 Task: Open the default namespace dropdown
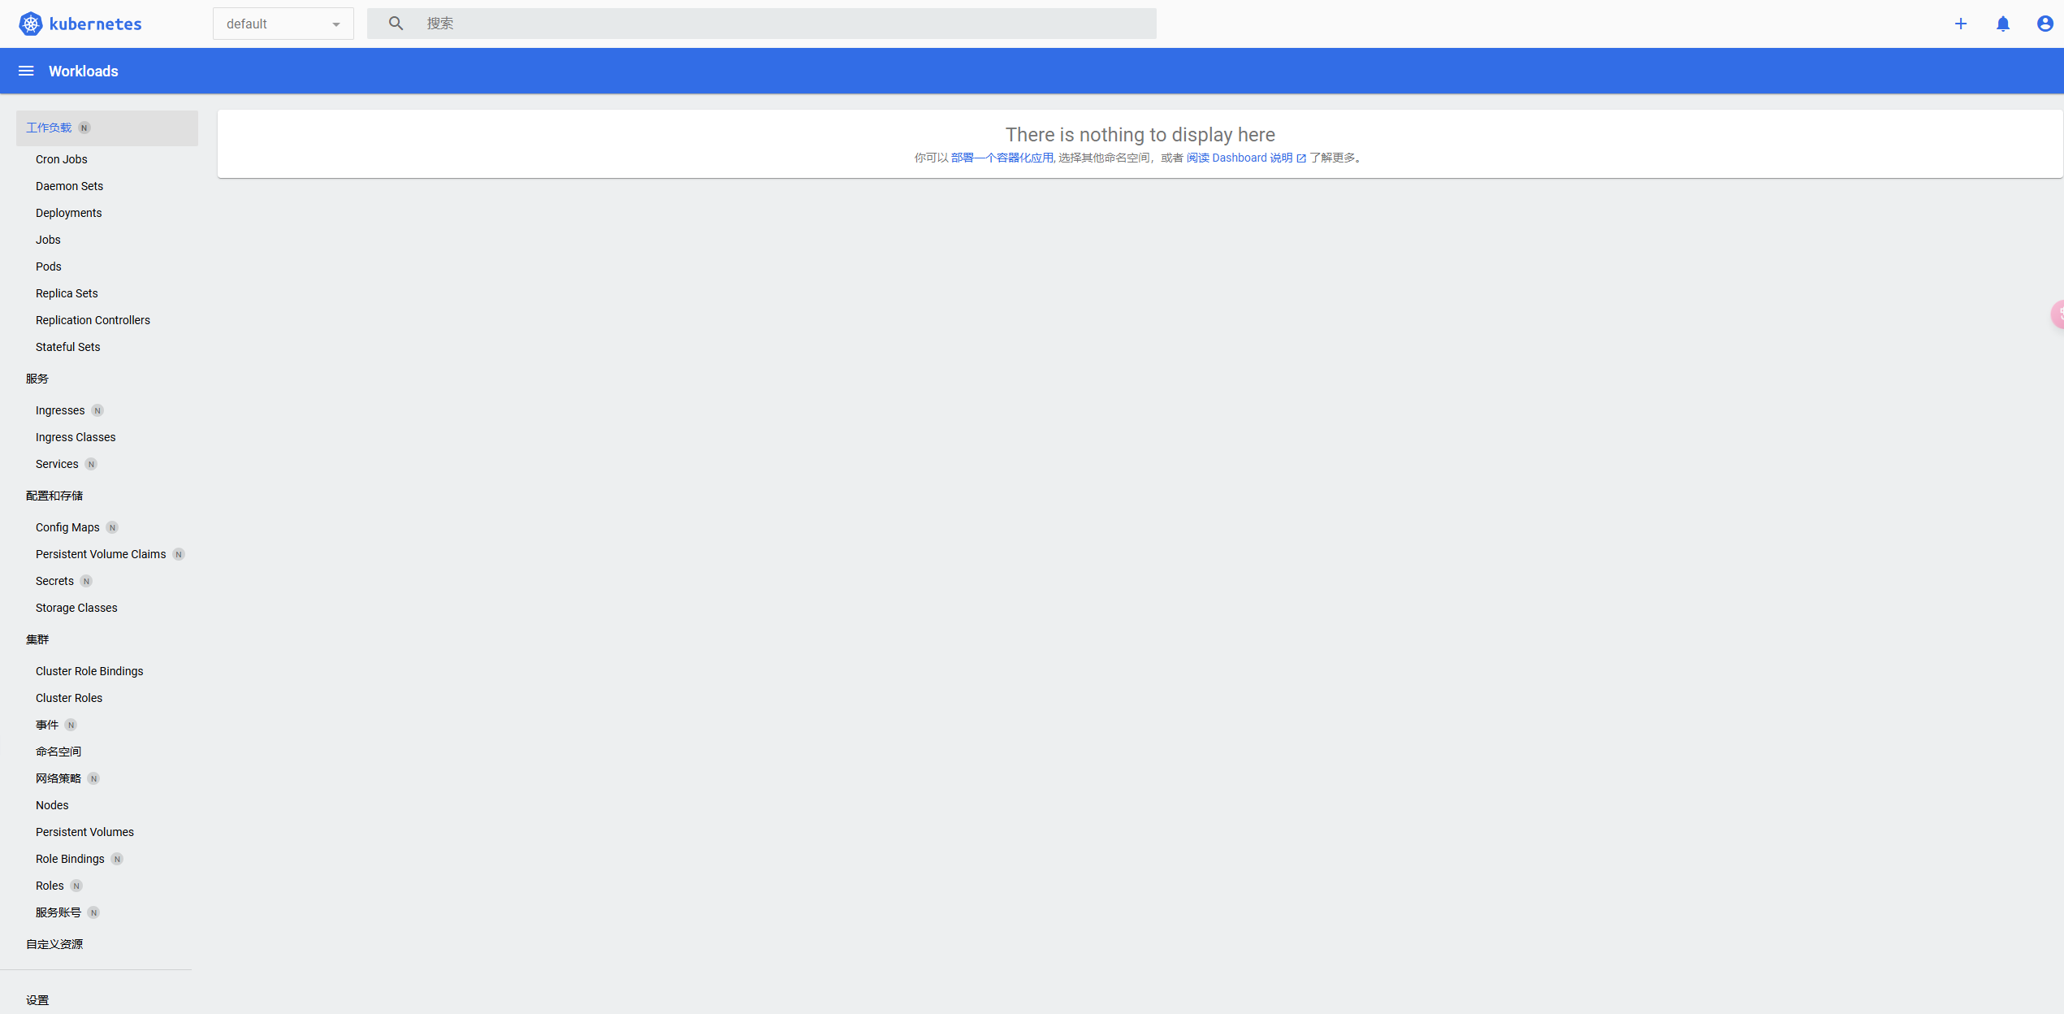point(283,24)
